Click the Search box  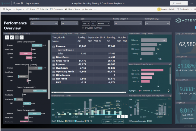coord(179,3)
